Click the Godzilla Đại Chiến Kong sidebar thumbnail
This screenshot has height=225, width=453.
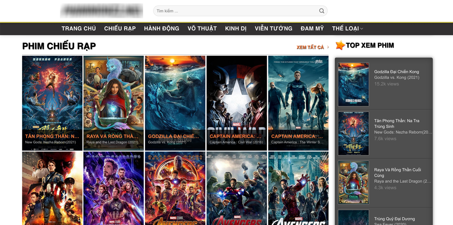click(353, 84)
